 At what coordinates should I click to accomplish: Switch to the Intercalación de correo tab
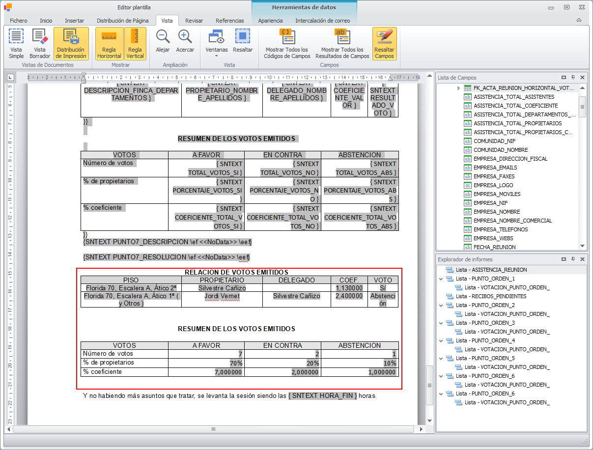322,21
